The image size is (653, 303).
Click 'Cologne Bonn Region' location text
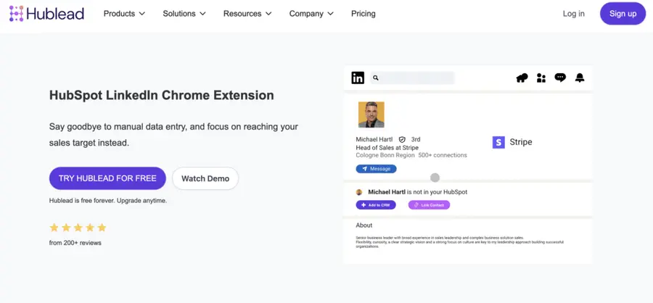[385, 155]
